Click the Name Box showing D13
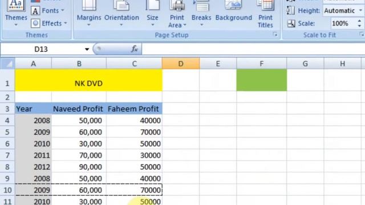Viewport: 365px width, 205px height. [x=42, y=50]
